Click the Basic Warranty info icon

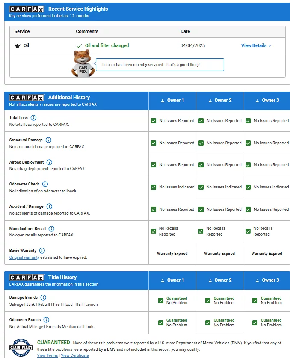click(x=41, y=251)
